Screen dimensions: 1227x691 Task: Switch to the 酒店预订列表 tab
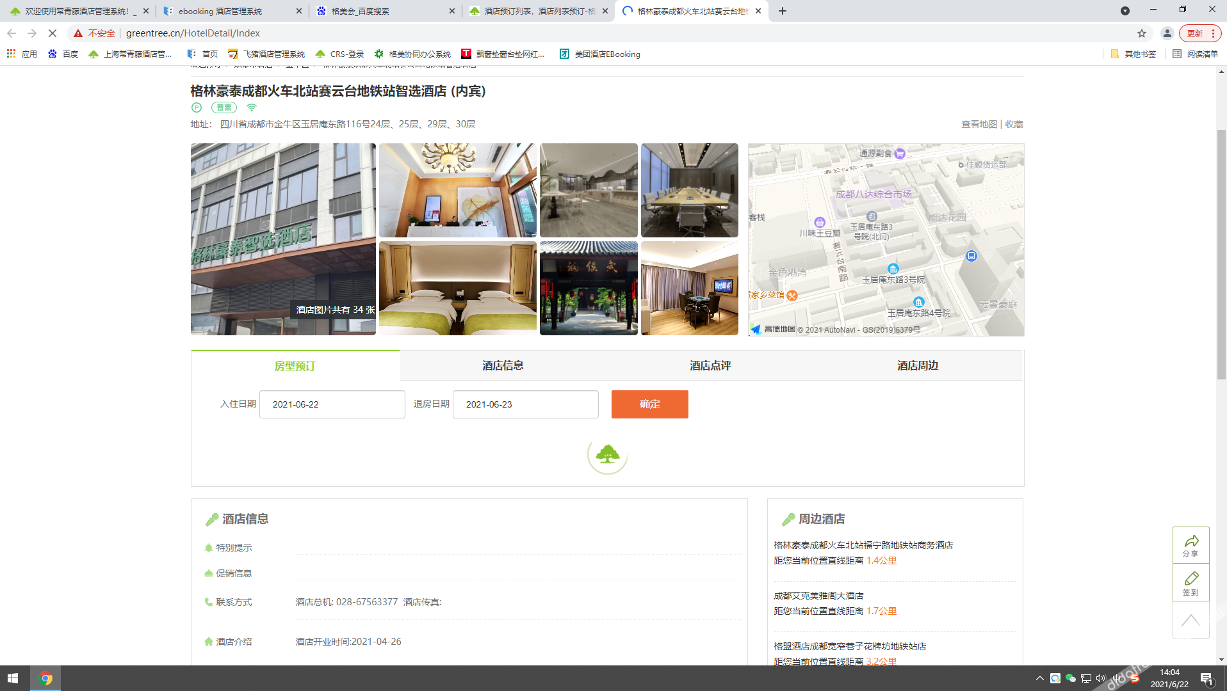click(538, 11)
